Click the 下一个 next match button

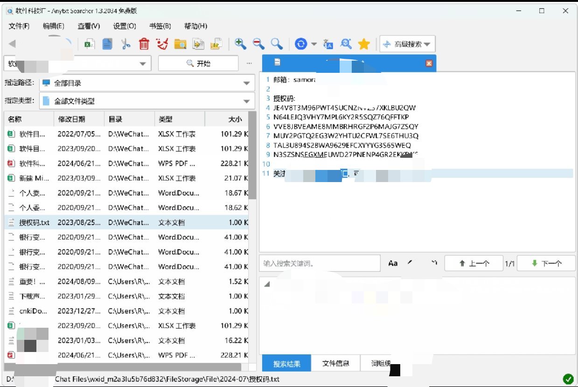coord(546,263)
